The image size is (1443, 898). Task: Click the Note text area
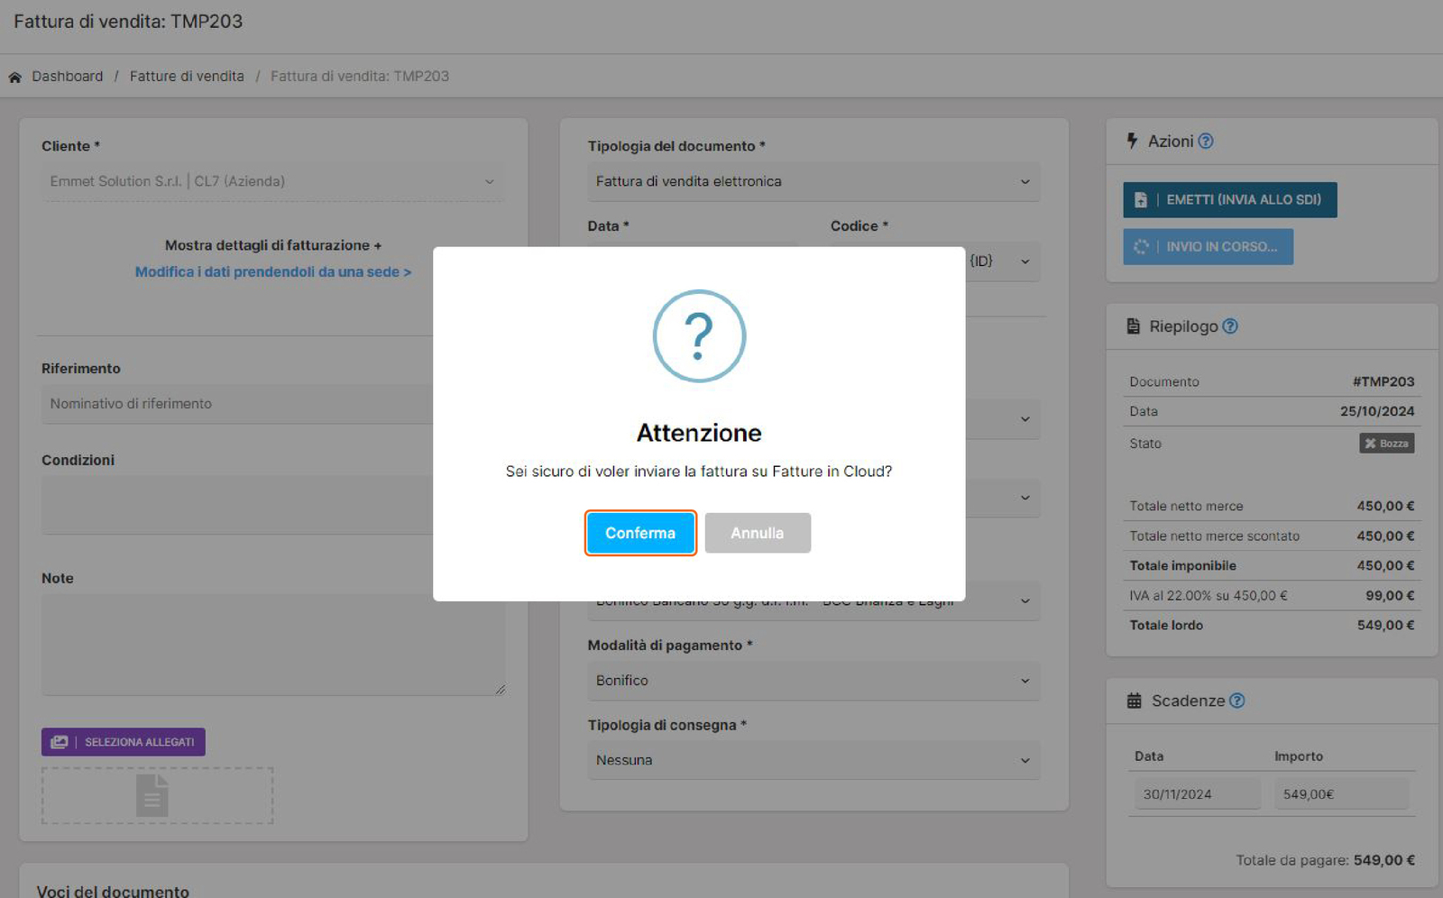[272, 644]
